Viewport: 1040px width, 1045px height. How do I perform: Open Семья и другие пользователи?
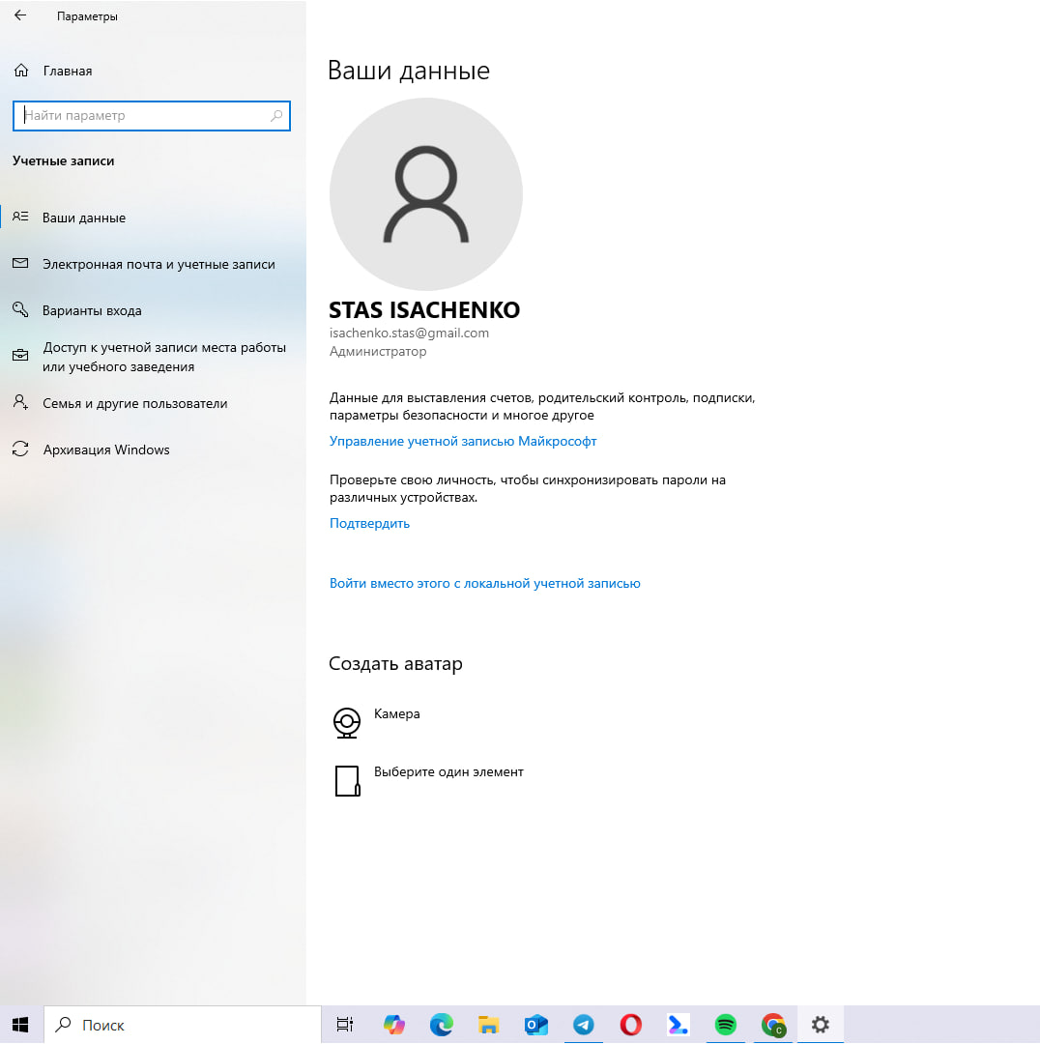click(x=154, y=403)
